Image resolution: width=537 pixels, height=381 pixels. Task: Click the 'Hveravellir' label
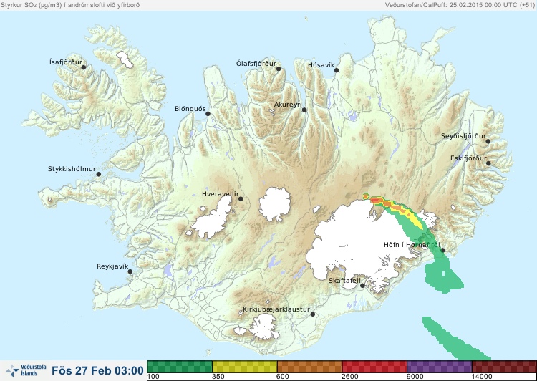coord(221,194)
